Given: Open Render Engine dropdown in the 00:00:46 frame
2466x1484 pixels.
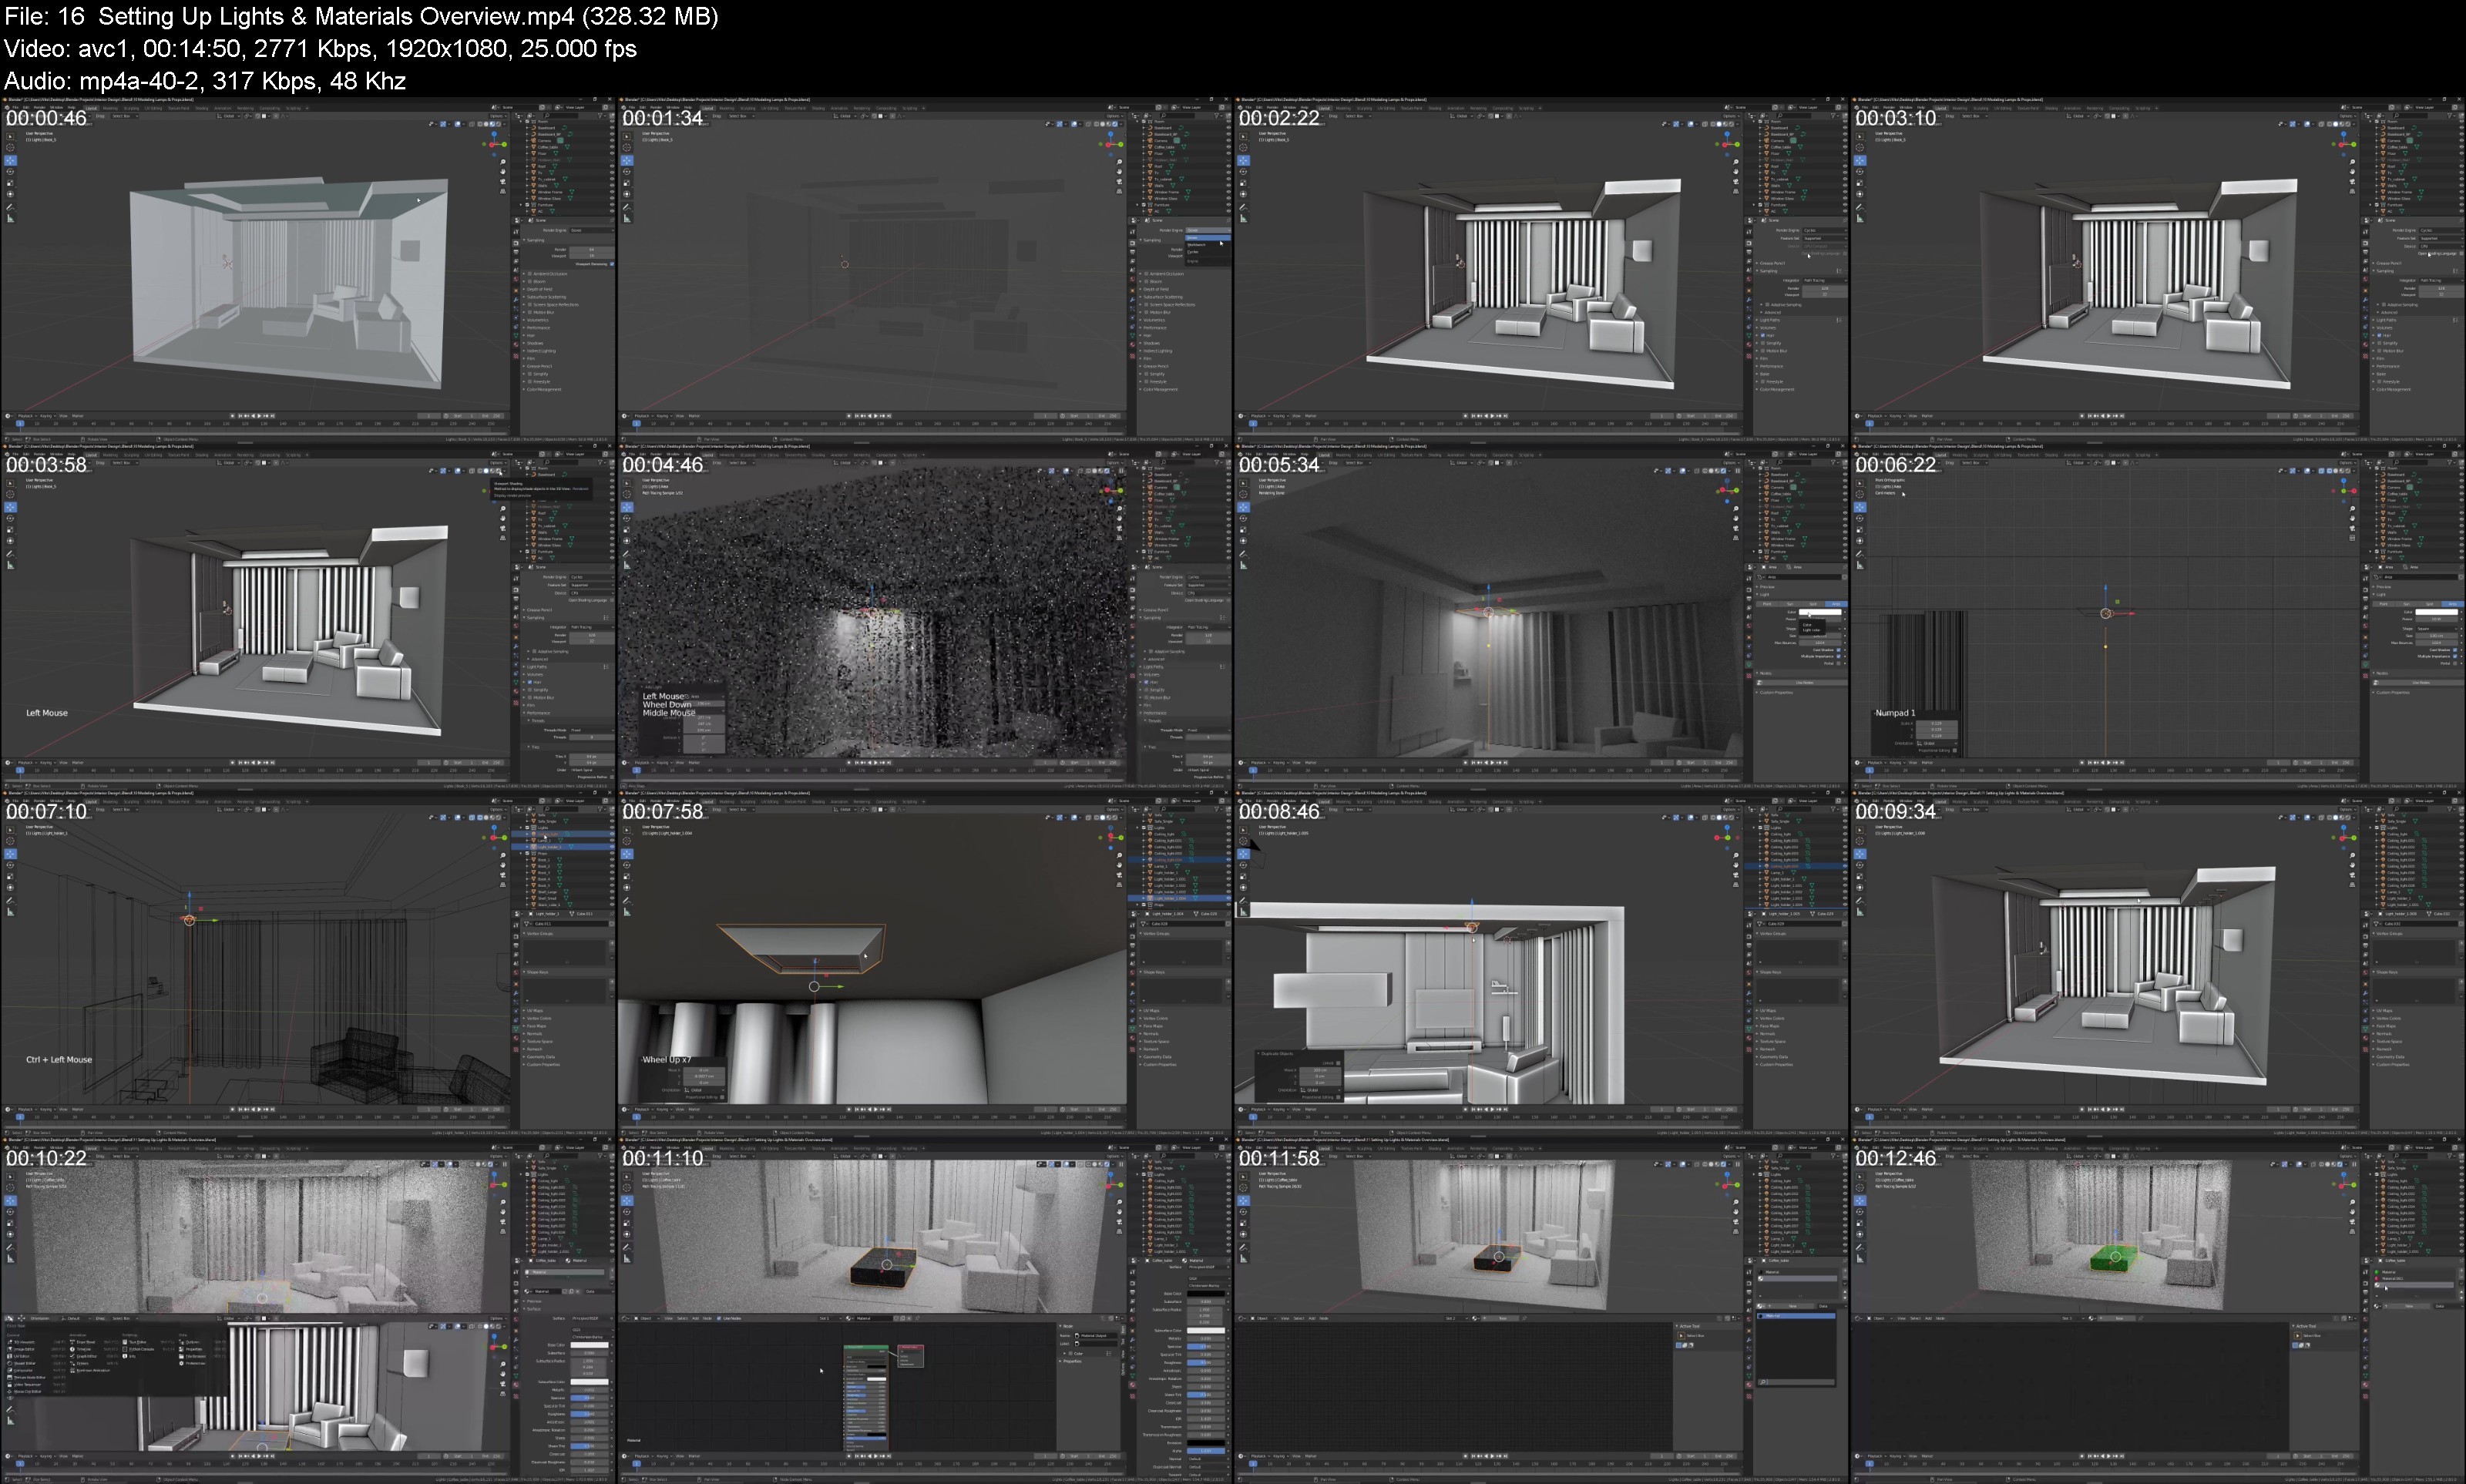Looking at the screenshot, I should (592, 231).
